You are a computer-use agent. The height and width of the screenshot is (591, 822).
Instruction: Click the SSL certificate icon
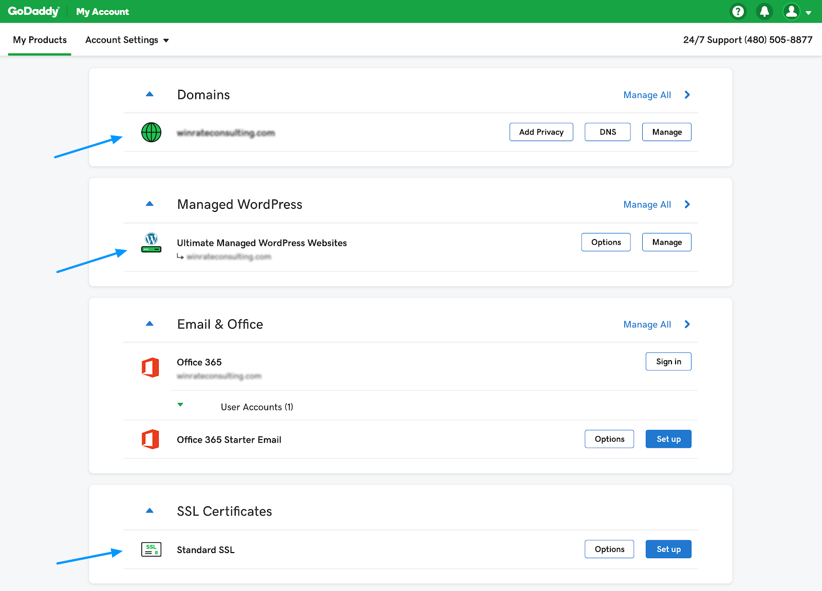[x=151, y=549]
